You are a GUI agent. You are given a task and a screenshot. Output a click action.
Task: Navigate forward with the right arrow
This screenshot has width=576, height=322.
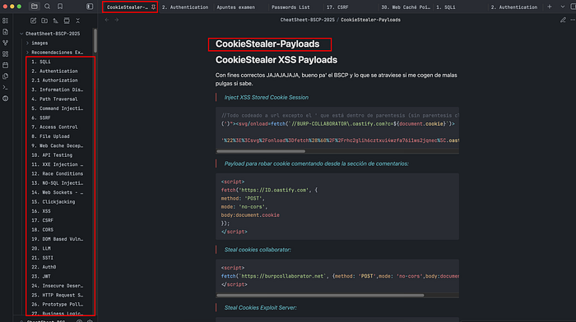pos(117,20)
